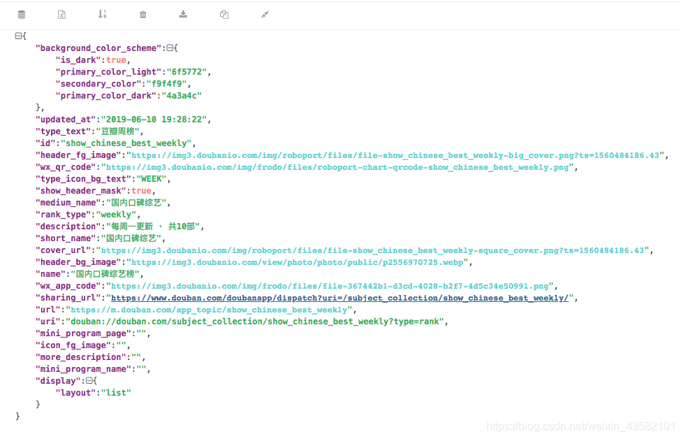Viewport: 681px width, 439px height.
Task: Select the "more_description" key
Action: (81, 357)
